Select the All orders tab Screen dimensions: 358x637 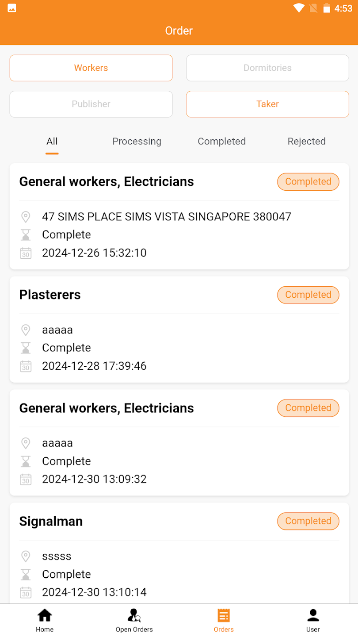tap(52, 141)
